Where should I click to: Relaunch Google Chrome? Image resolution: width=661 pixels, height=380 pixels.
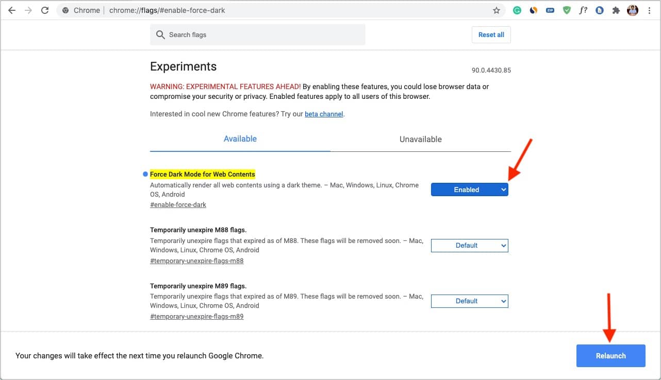pos(611,356)
